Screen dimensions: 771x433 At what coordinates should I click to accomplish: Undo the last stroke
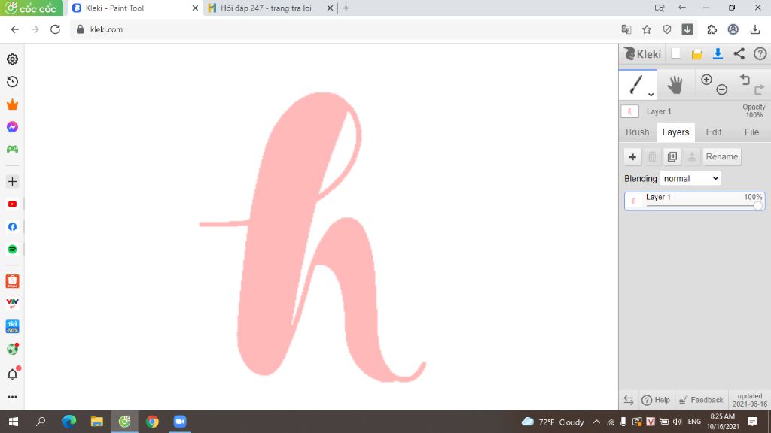pos(745,80)
